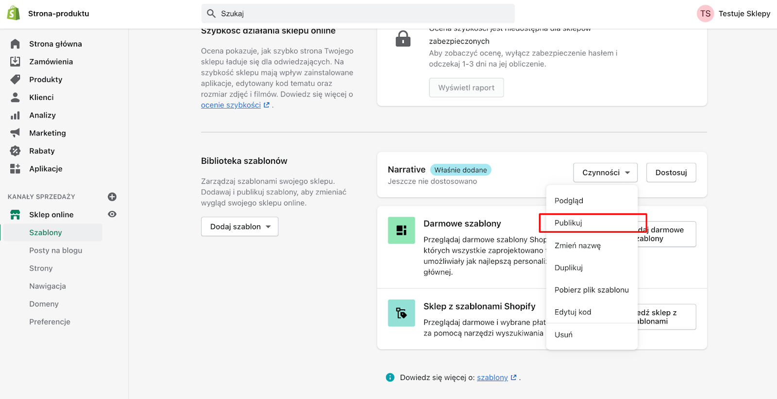The image size is (777, 399).
Task: Select Aplikacje in the sidebar
Action: pos(46,168)
